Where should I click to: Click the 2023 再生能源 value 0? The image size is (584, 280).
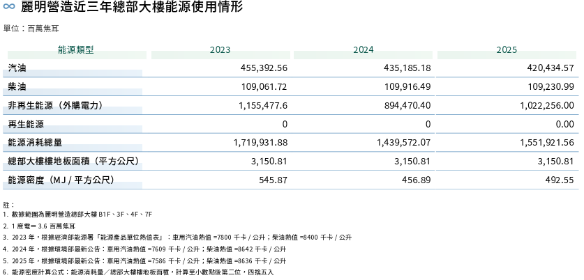(285, 124)
